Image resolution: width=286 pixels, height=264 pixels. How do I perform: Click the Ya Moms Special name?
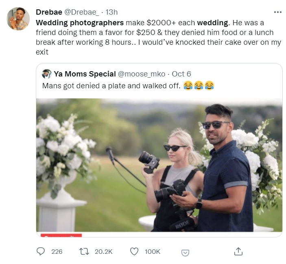click(x=84, y=74)
